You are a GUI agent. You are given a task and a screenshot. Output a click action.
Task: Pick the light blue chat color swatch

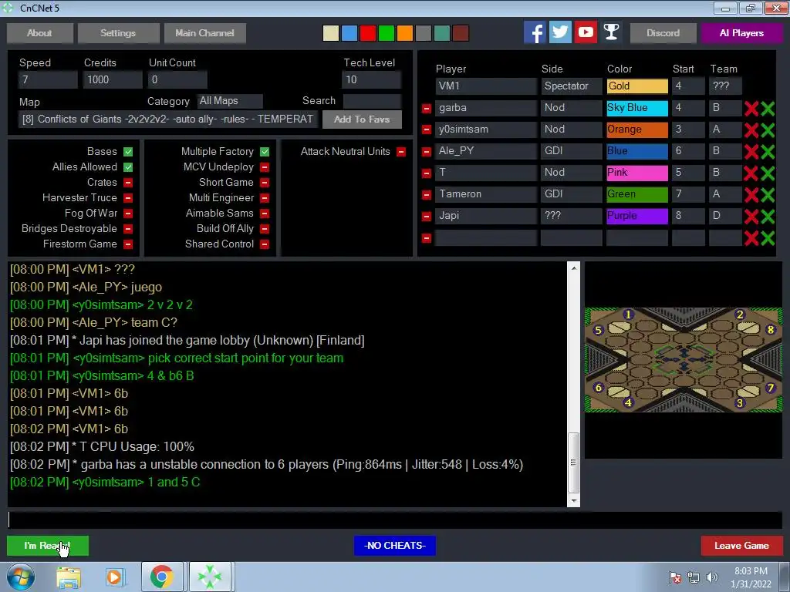349,33
